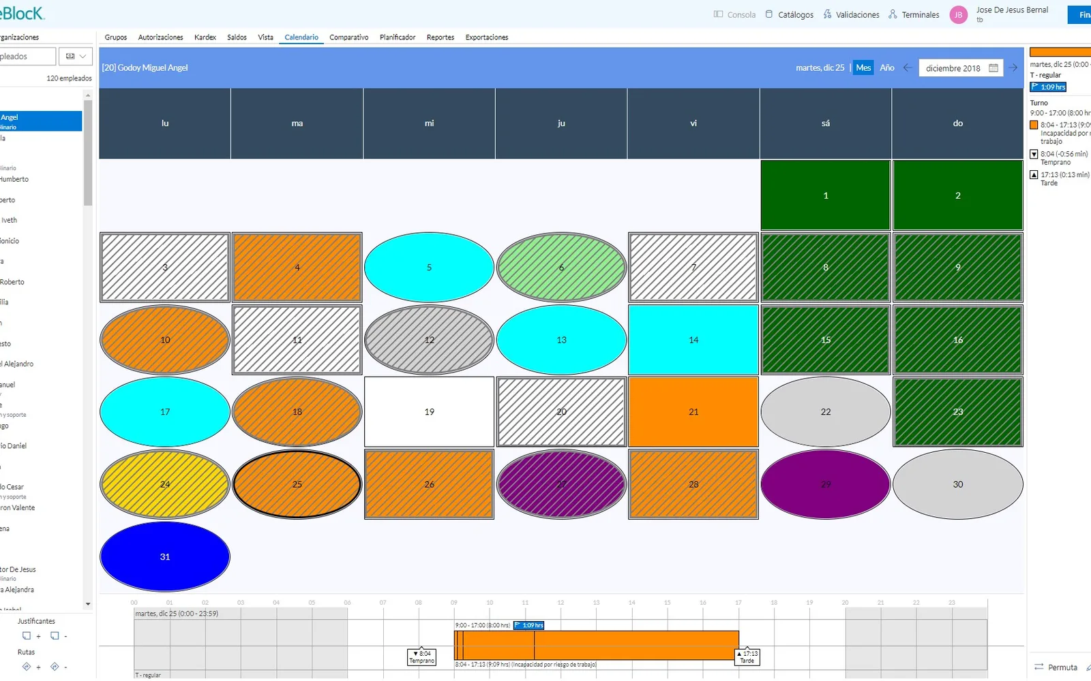Click the employee search input field

[27, 57]
